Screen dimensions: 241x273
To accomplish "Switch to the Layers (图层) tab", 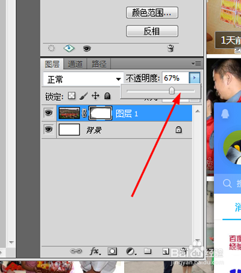I will pyautogui.click(x=52, y=64).
